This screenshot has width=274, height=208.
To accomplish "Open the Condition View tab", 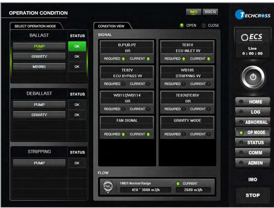I will point(111,26).
